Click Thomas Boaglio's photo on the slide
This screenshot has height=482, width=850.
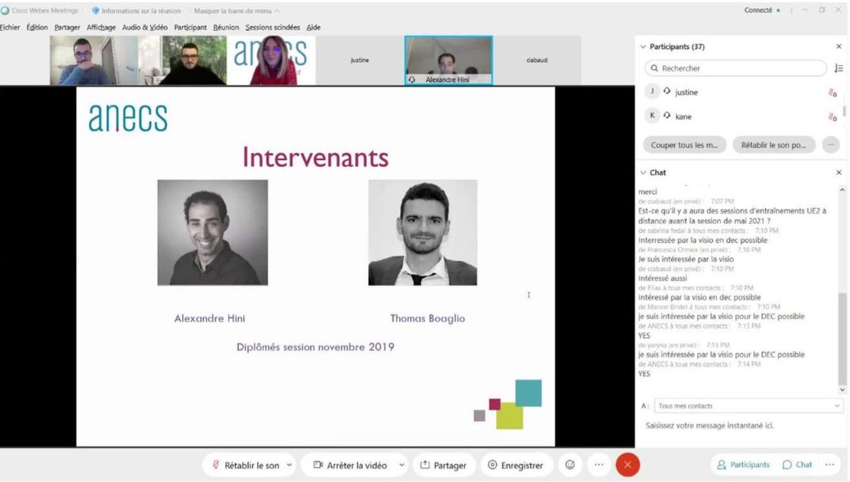tap(423, 232)
